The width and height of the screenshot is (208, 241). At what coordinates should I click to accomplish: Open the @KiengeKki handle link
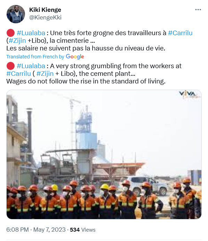[x=45, y=17]
